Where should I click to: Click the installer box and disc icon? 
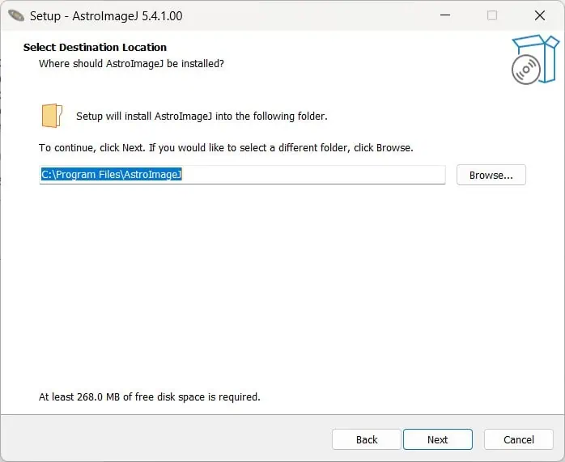tap(535, 59)
